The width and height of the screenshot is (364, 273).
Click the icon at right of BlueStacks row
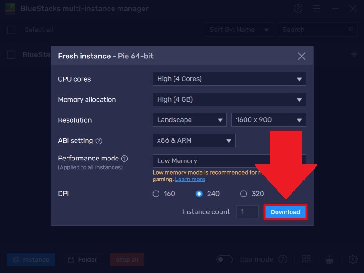pyautogui.click(x=354, y=54)
